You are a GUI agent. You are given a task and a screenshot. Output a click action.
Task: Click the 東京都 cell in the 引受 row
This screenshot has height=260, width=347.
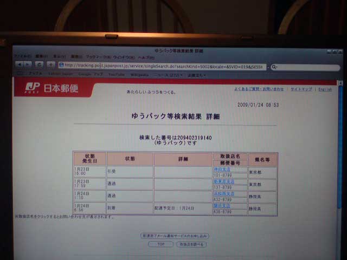point(262,172)
